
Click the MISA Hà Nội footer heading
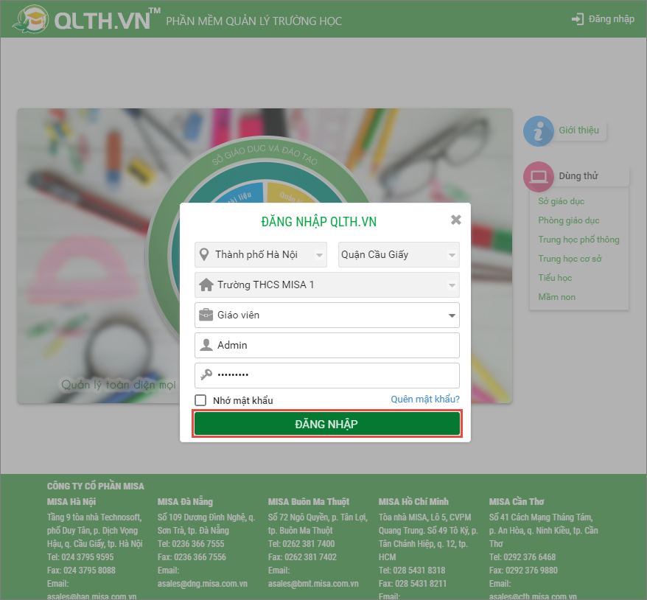click(71, 502)
